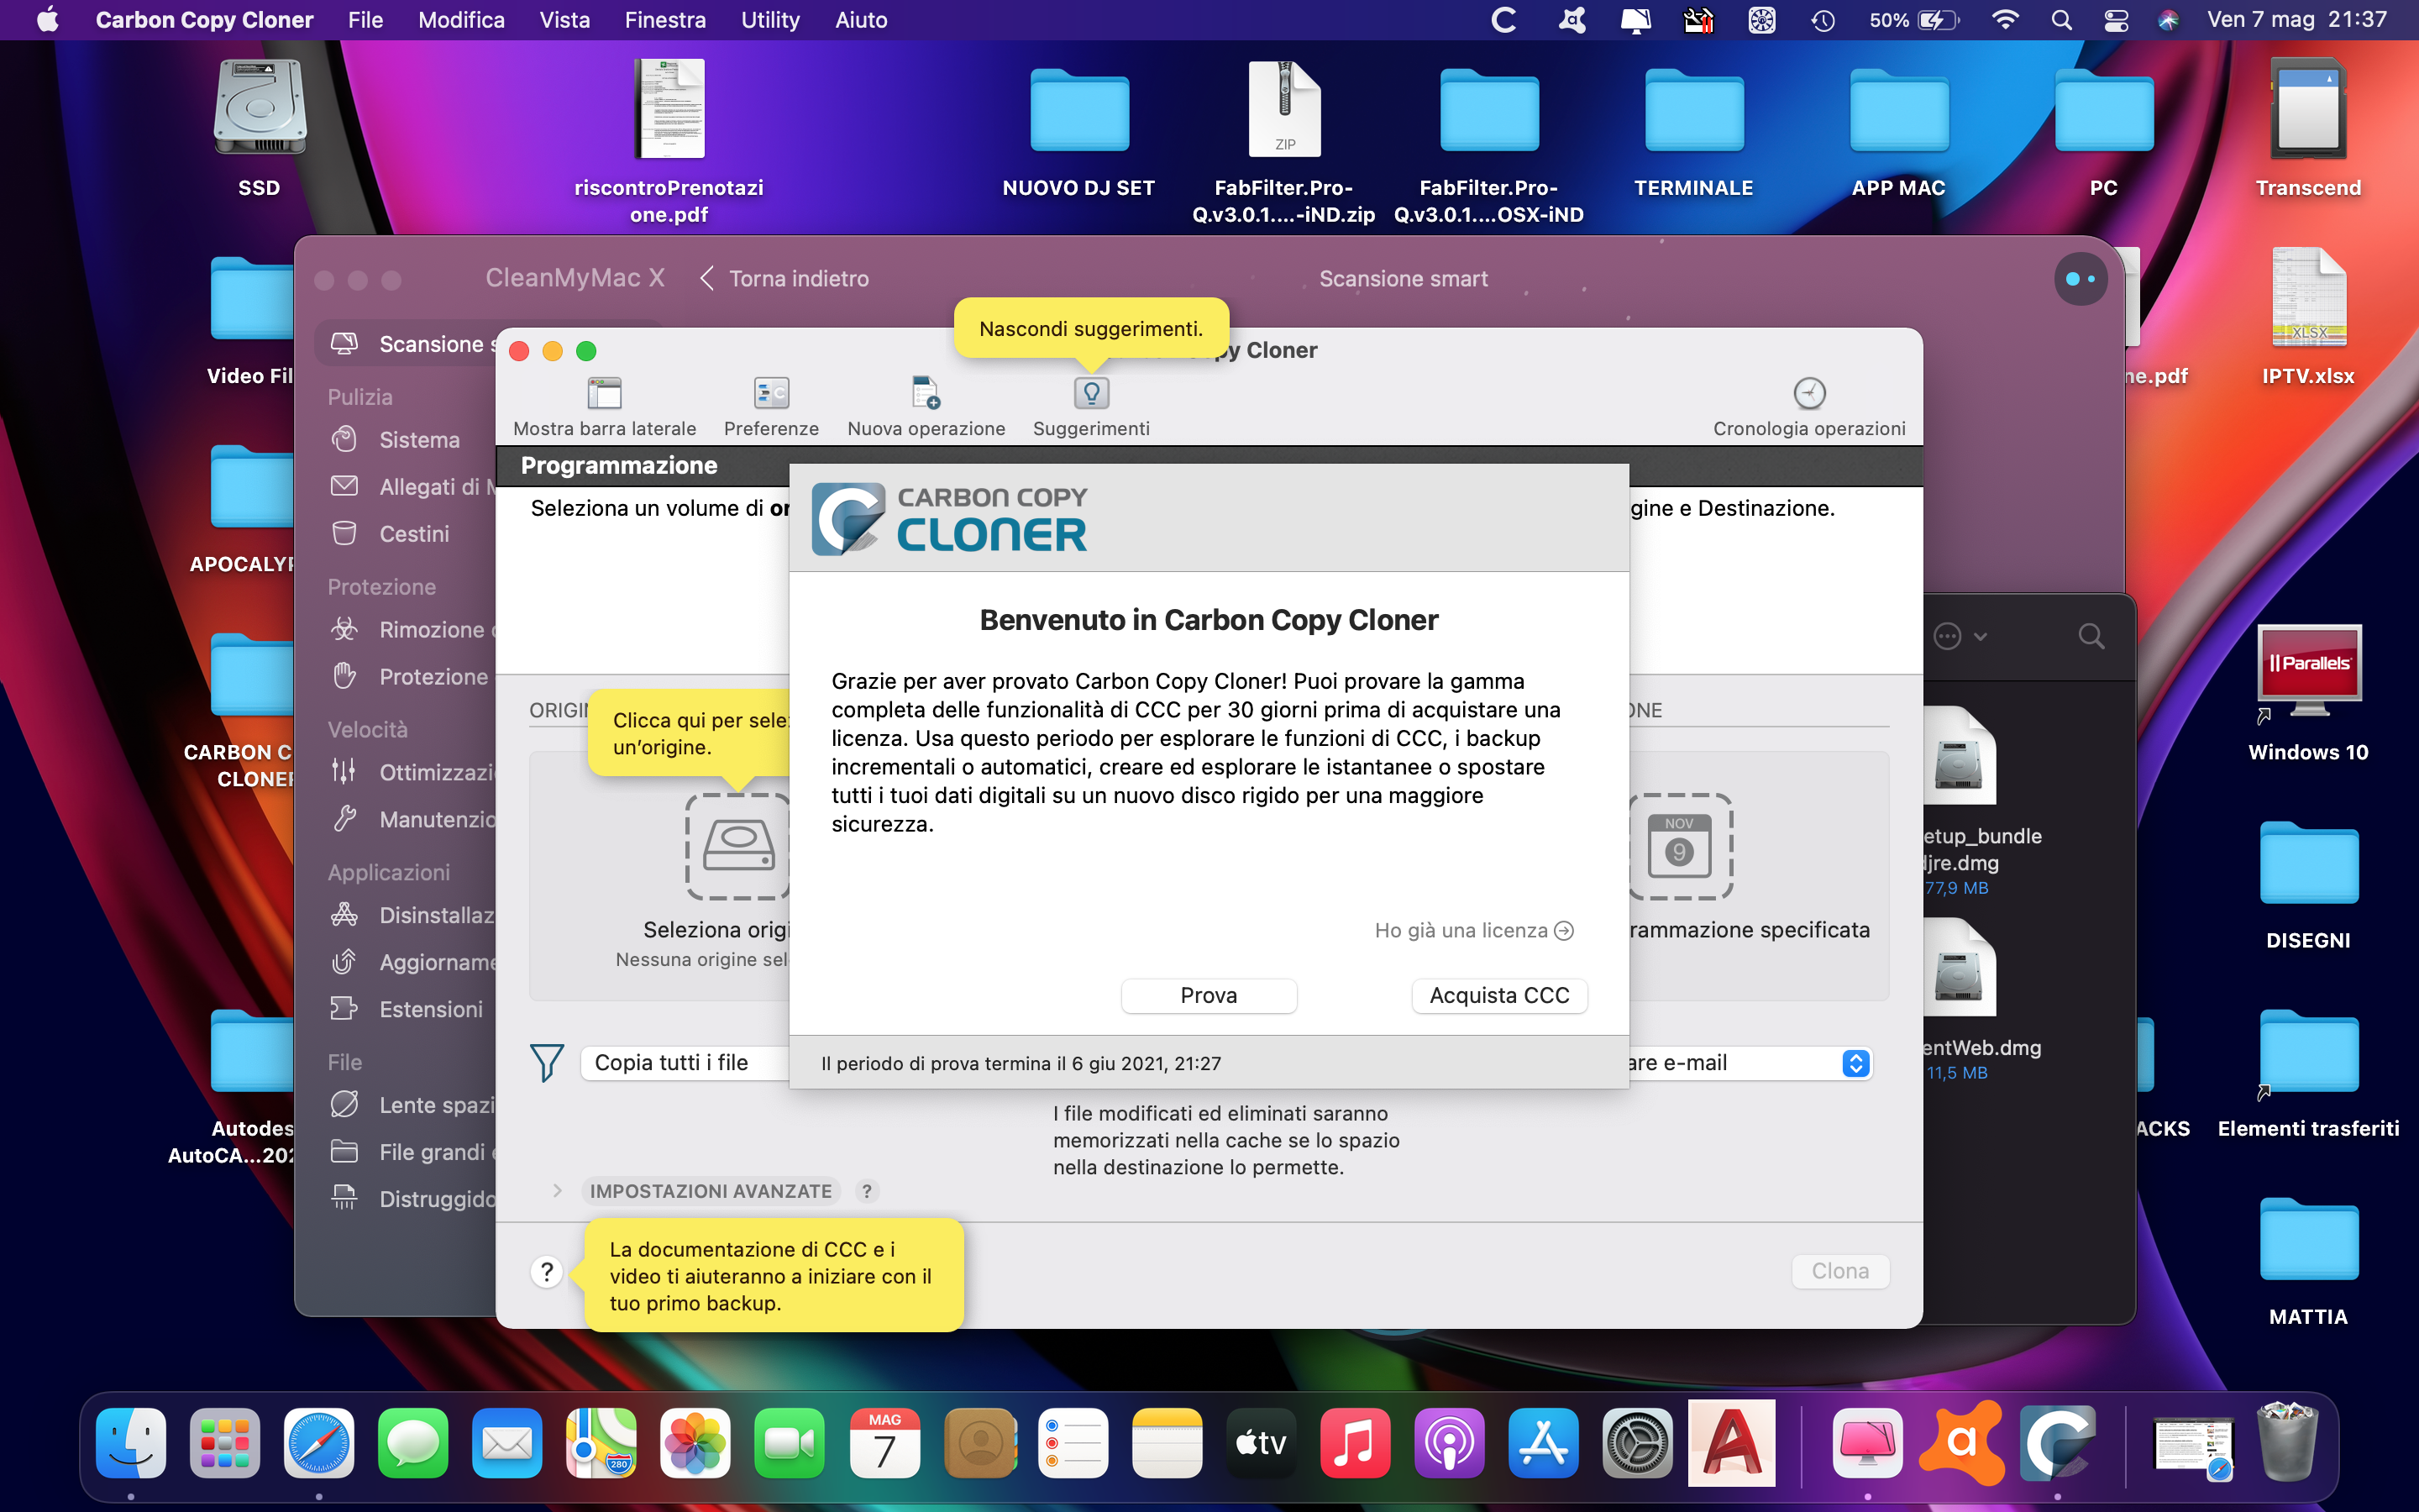The width and height of the screenshot is (2419, 1512).
Task: Open Preferenze in the CCC toolbar
Action: tap(771, 393)
